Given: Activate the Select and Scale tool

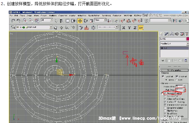Looking at the screenshot, I should click(91, 21).
